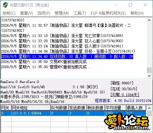Click the gateway table scroll-up arrow
Screen dimensions: 153x133
[x=149, y=108]
